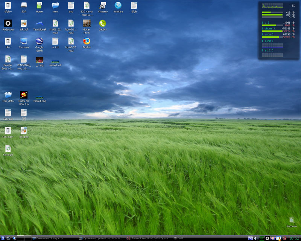
Task: Launch TeamSpeak from the desktop
Action: point(39,23)
